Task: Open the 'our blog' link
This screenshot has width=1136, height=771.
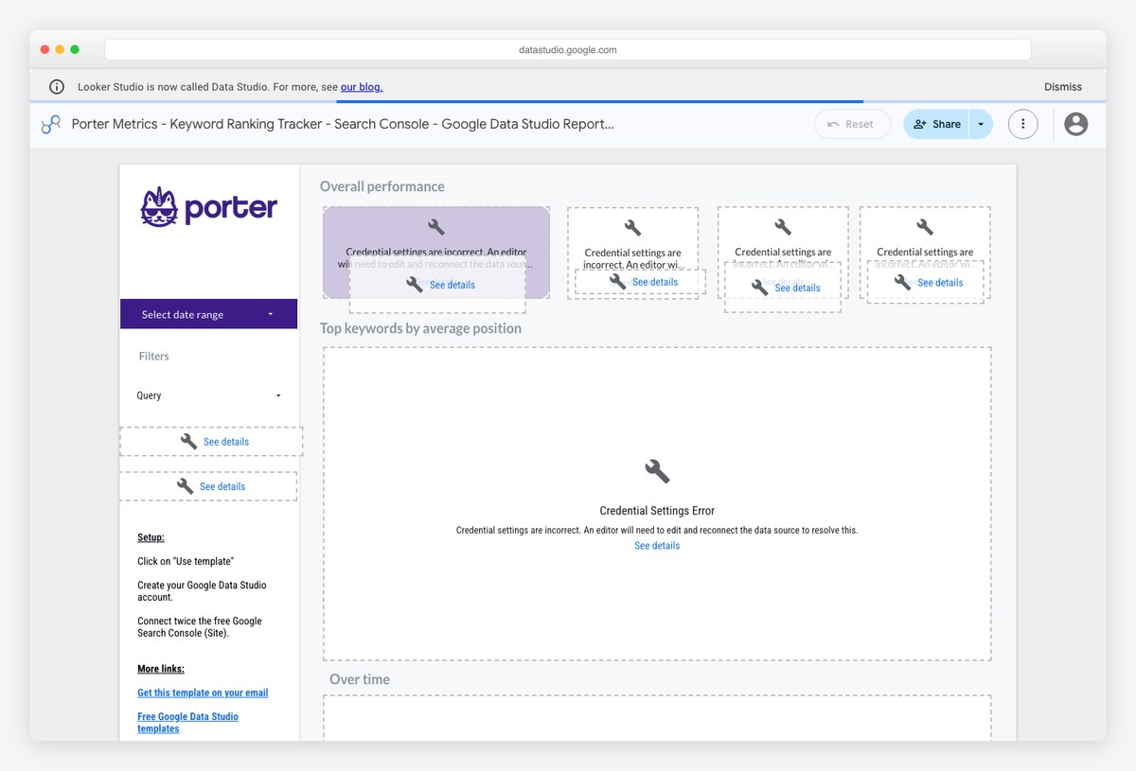Action: click(362, 87)
